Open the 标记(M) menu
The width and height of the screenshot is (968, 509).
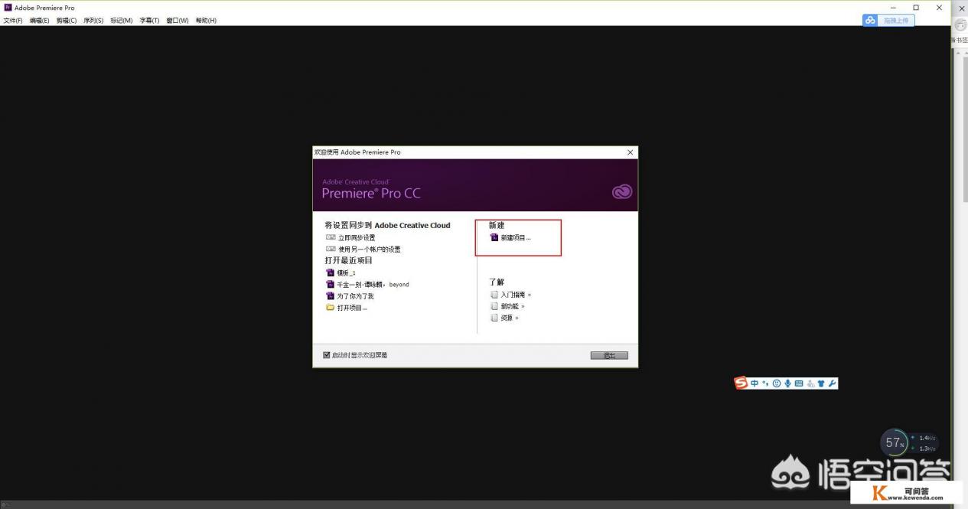[121, 21]
